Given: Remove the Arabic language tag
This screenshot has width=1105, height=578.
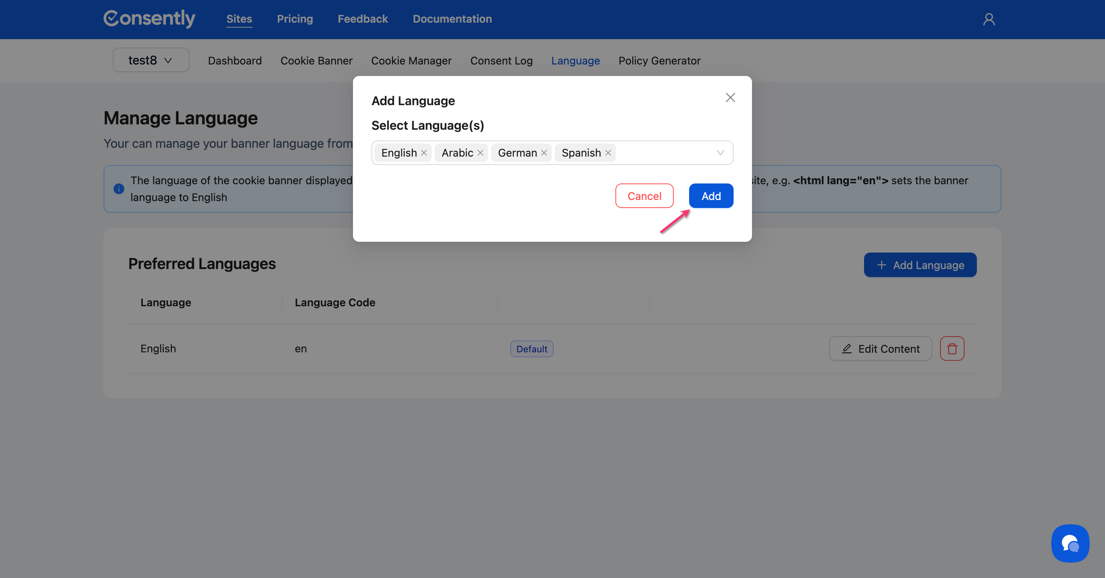Looking at the screenshot, I should 480,153.
